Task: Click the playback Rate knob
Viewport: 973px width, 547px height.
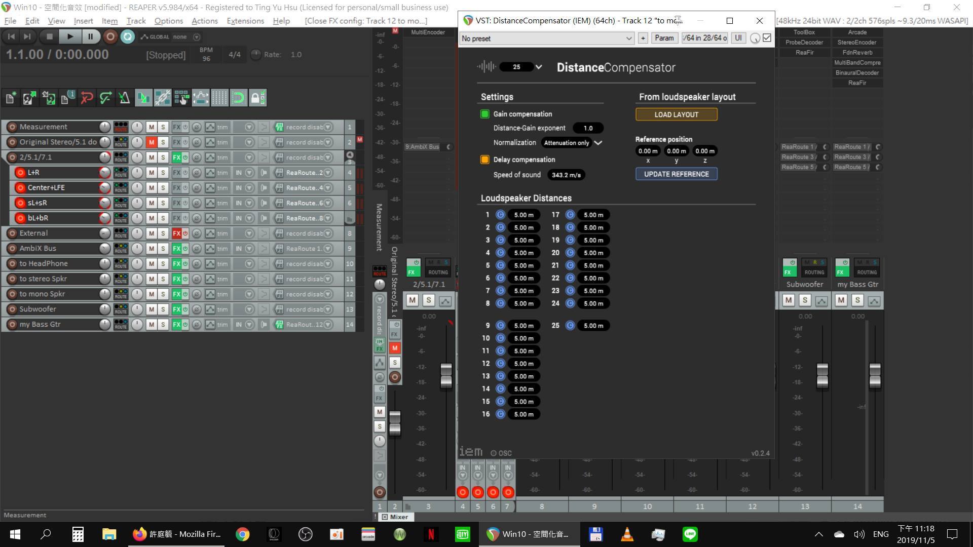Action: [x=256, y=54]
